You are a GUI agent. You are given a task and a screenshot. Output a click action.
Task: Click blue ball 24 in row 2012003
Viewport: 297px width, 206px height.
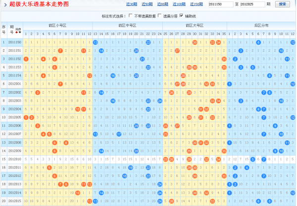pos(160,101)
